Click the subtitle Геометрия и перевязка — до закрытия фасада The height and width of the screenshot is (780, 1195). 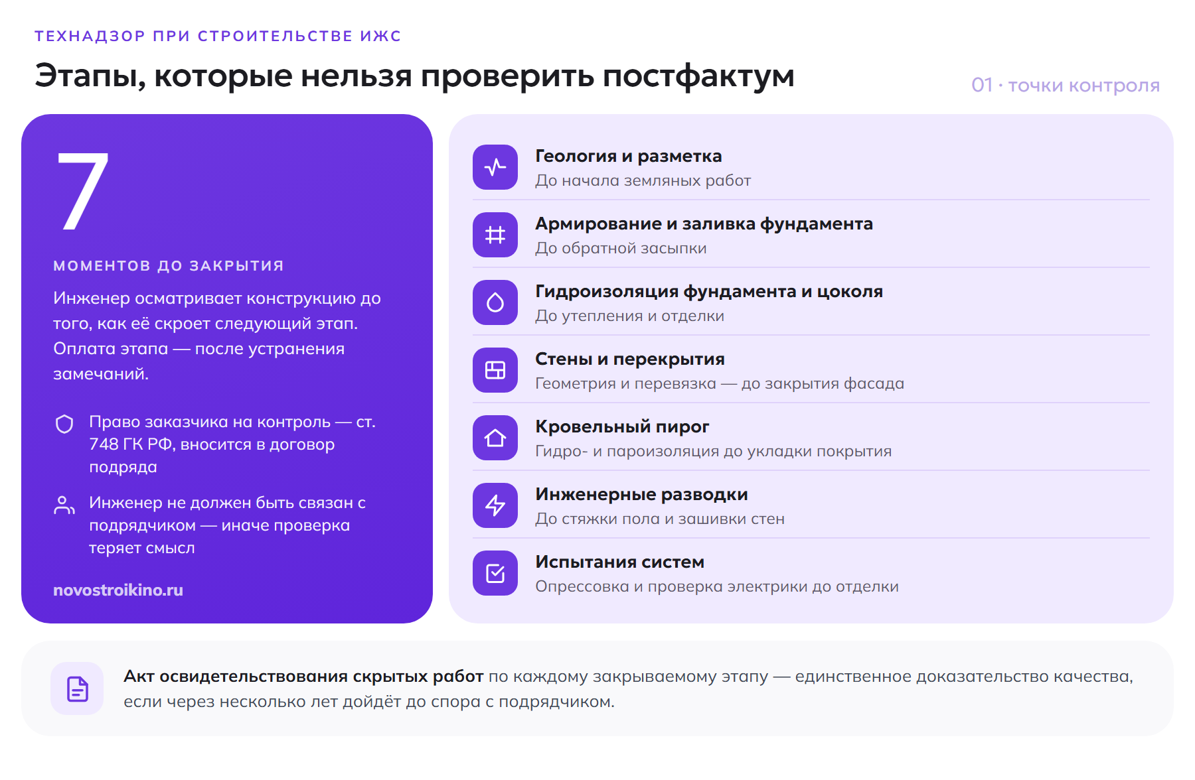(x=720, y=383)
